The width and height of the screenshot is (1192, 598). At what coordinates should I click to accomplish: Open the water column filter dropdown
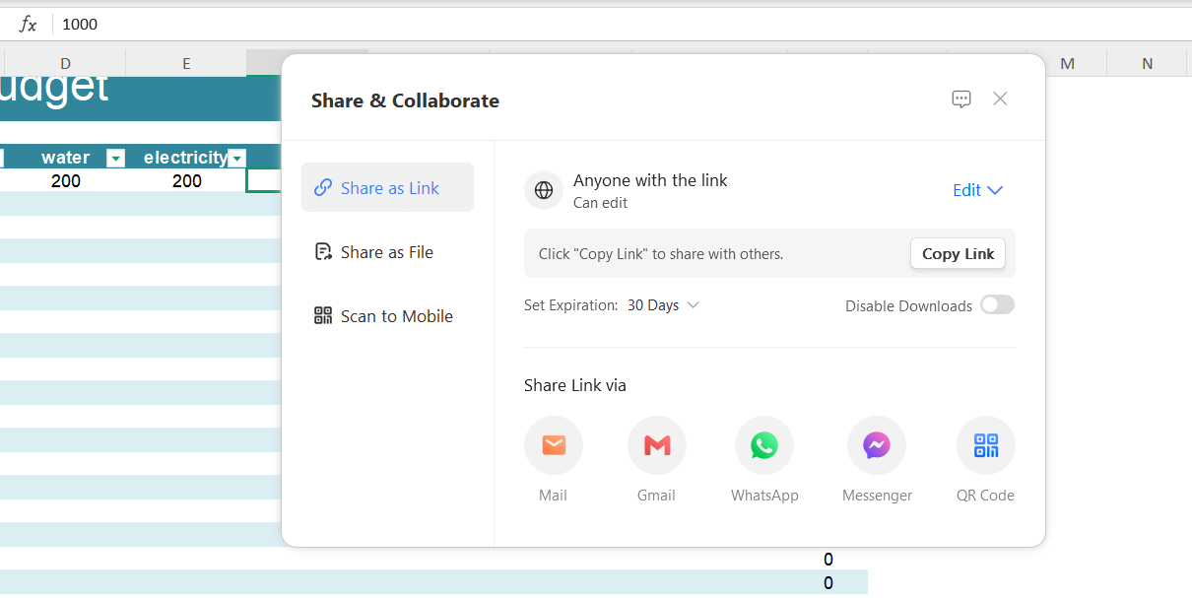click(115, 158)
